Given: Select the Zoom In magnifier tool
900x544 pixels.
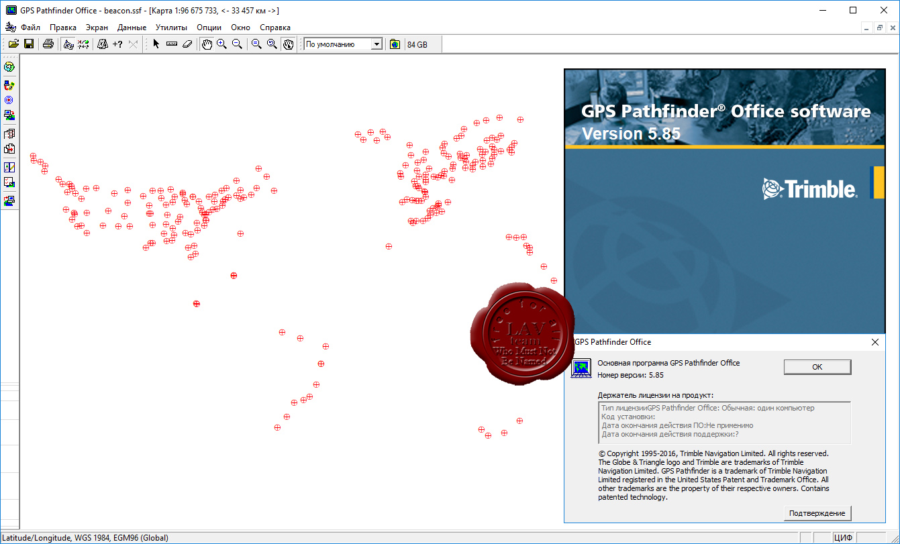Looking at the screenshot, I should [x=221, y=44].
